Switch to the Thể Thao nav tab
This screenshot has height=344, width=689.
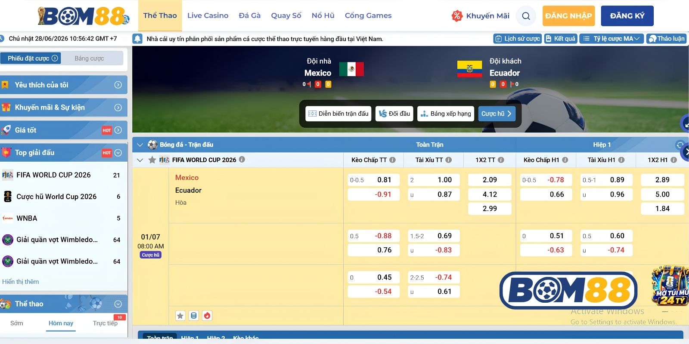click(160, 15)
